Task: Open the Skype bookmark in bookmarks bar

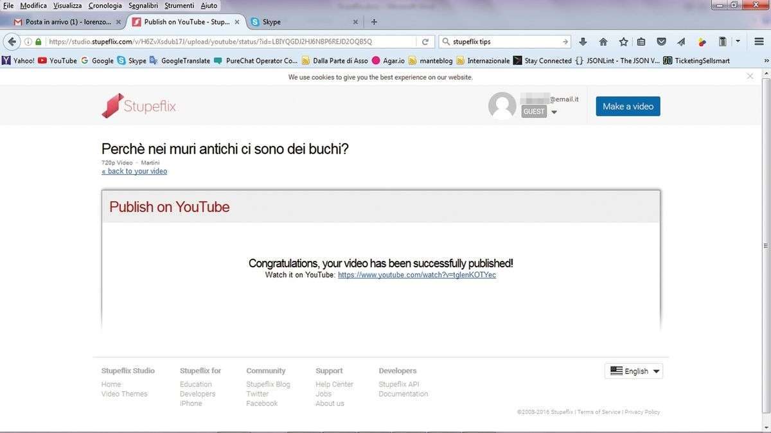Action: click(132, 61)
